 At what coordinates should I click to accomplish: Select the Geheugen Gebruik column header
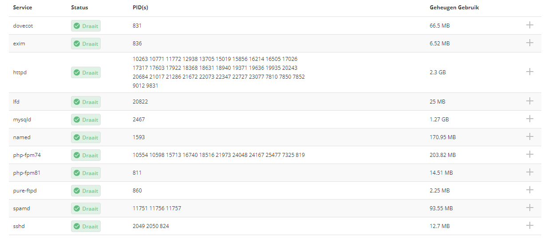tap(454, 8)
